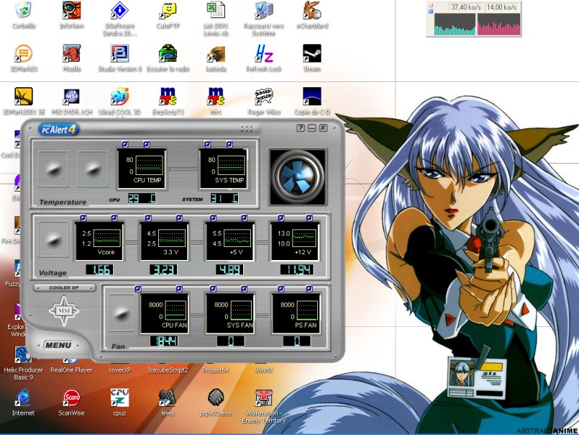Click the donkey icon shortcut on the desktop
The height and width of the screenshot is (435, 579).
point(312,10)
